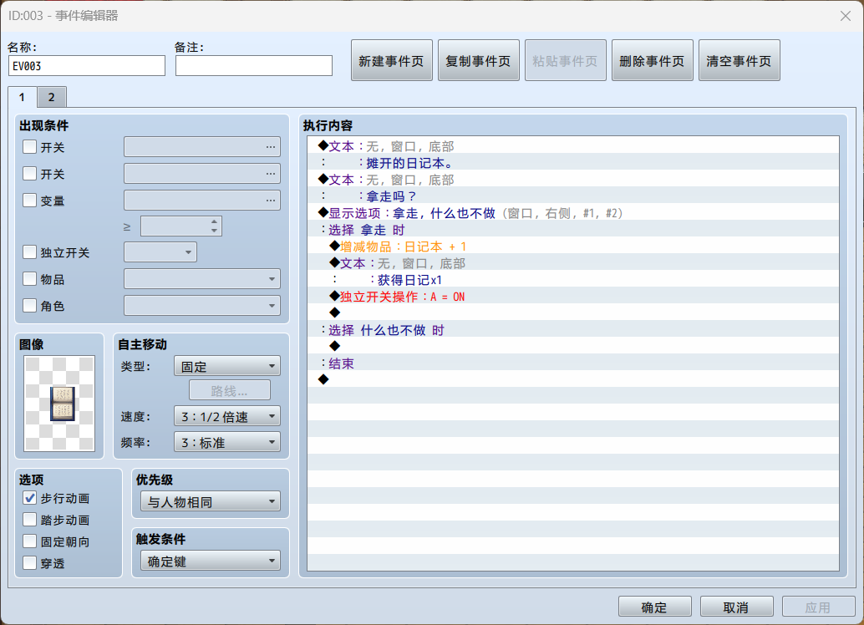Screen dimensions: 864x625
Task: Select the command line 摊开的日记本。
Action: (573, 163)
